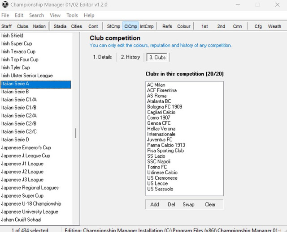This screenshot has width=287, height=232.
Task: Select Italian Serie A in competition list
Action: tap(36, 84)
